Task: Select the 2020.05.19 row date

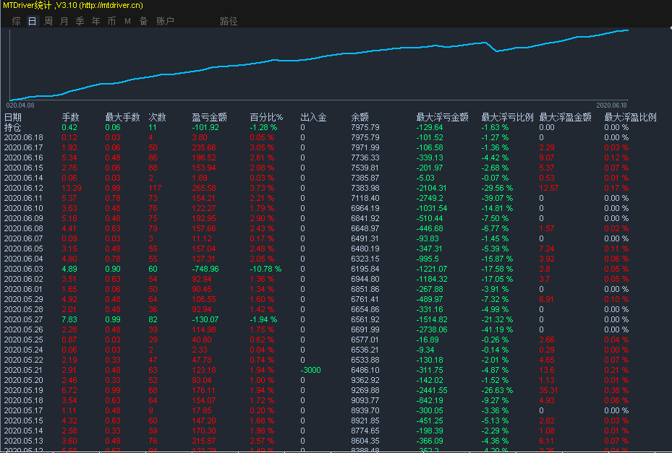Action: tap(24, 390)
